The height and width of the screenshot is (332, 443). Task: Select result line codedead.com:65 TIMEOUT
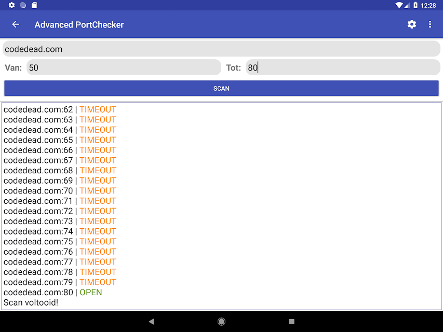60,140
